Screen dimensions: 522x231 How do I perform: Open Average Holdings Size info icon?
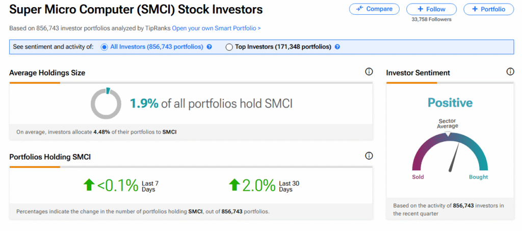pos(369,72)
